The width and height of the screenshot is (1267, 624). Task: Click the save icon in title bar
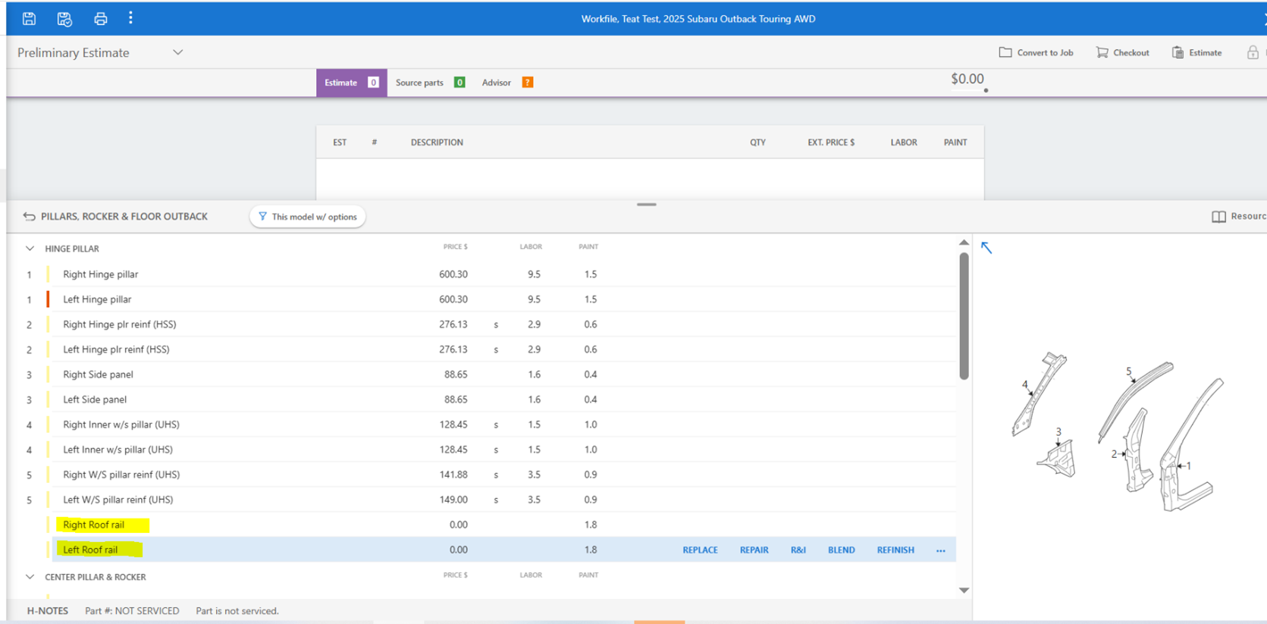[29, 19]
